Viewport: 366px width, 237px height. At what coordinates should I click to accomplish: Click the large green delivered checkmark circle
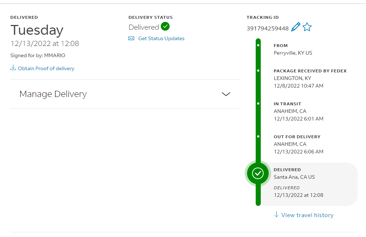(258, 173)
